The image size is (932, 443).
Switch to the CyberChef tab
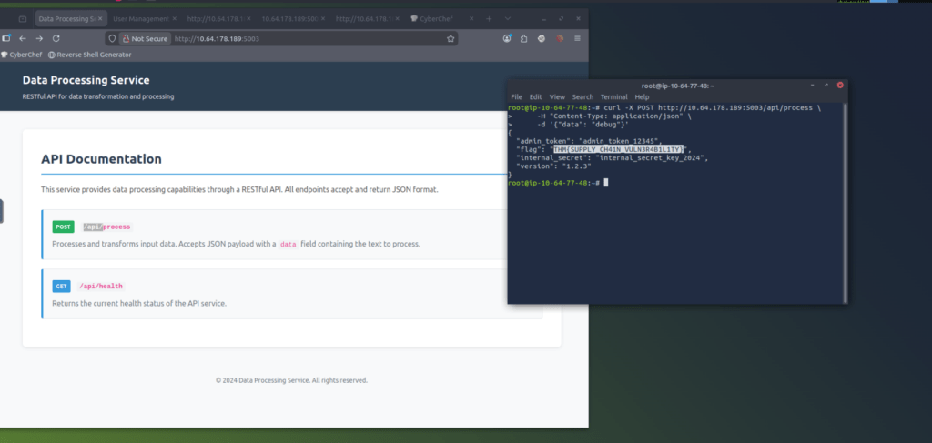436,19
